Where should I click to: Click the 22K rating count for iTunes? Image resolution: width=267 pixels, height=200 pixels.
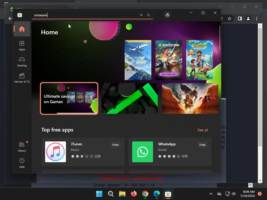pyautogui.click(x=98, y=156)
